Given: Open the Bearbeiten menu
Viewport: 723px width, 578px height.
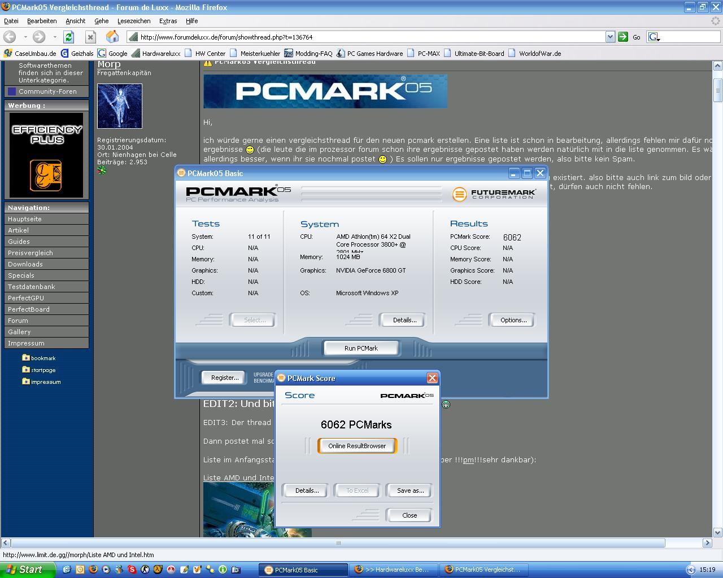Looking at the screenshot, I should point(42,21).
